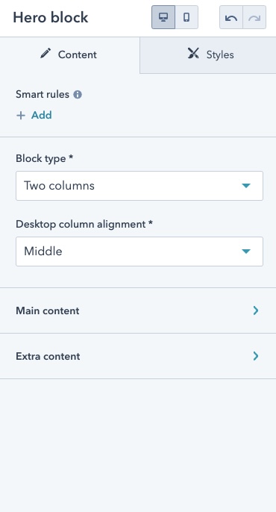Viewport: 276px width, 512px height.
Task: Click the Hero block title
Action: pyautogui.click(x=51, y=18)
